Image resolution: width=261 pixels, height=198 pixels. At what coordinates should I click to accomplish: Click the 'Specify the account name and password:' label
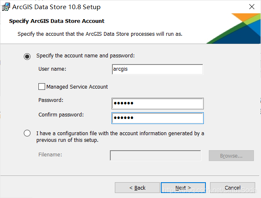pyautogui.click(x=85, y=56)
